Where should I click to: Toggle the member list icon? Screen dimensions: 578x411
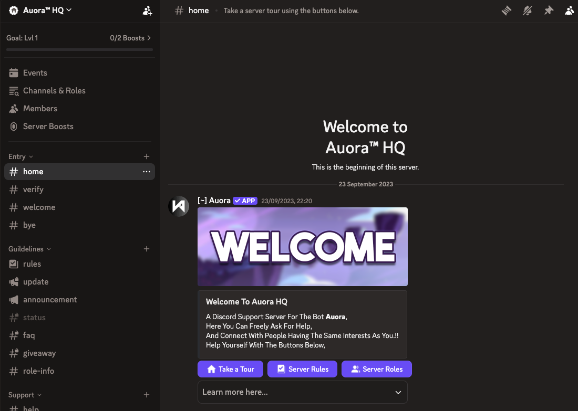pyautogui.click(x=570, y=10)
